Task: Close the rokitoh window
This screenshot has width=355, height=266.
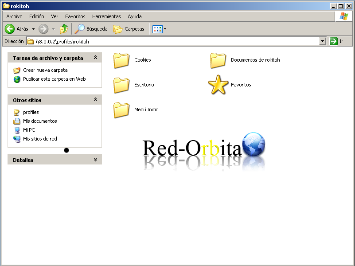Action: pos(349,6)
